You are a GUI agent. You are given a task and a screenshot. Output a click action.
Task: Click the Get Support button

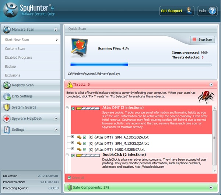click(177, 11)
